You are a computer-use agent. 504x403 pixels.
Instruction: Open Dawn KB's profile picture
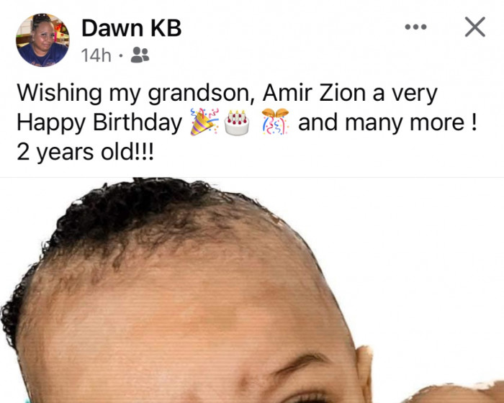click(42, 40)
